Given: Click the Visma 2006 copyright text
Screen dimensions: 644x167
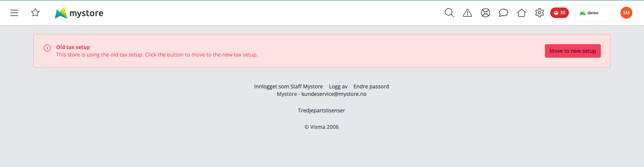Looking at the screenshot, I should pyautogui.click(x=321, y=127).
